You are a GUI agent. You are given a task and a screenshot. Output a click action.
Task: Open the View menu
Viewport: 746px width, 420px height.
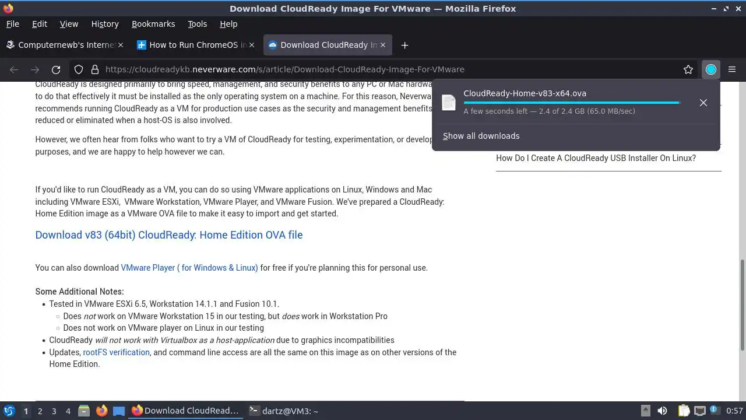(x=69, y=24)
